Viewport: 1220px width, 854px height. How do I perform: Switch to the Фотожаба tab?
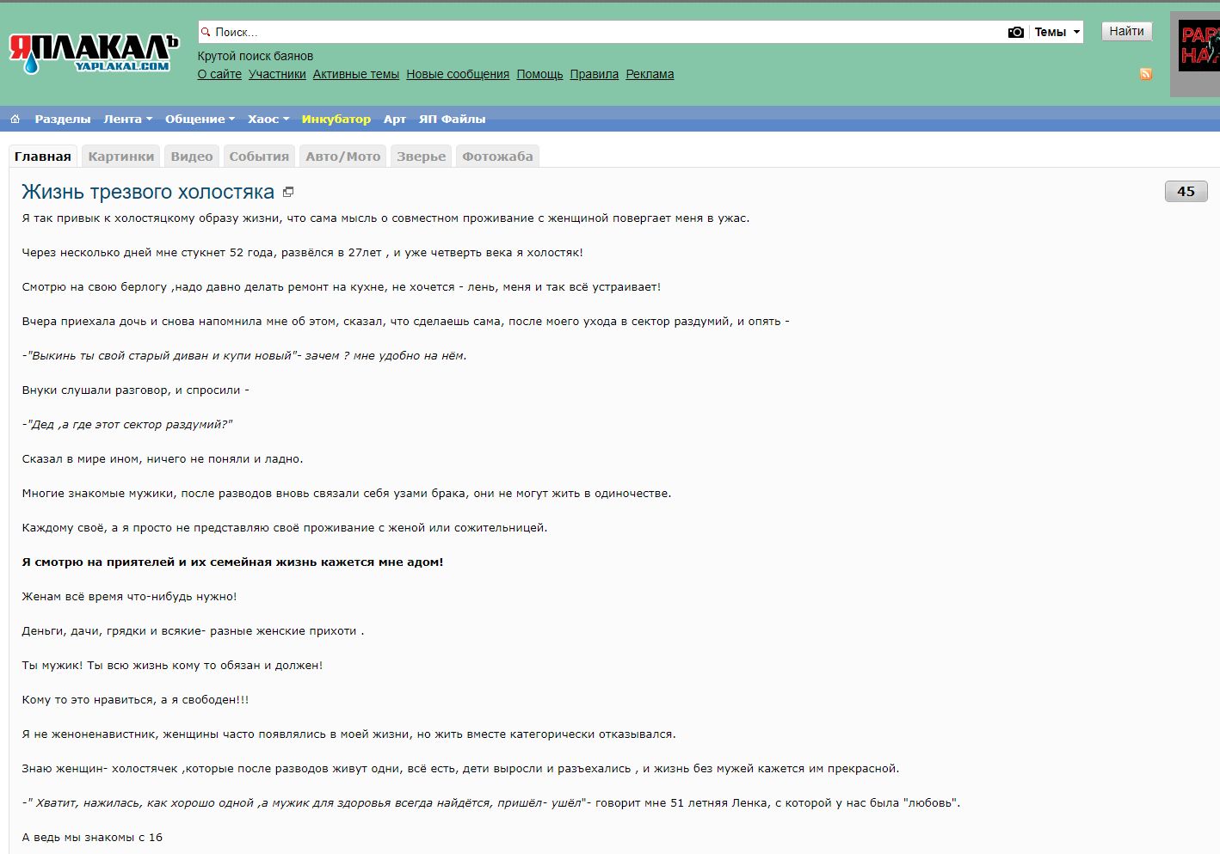tap(498, 157)
